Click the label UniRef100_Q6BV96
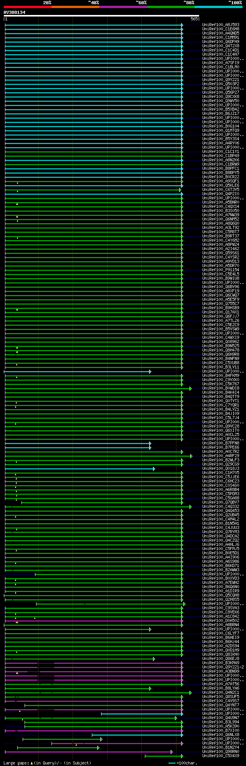This screenshot has width=246, height=766. click(221, 287)
